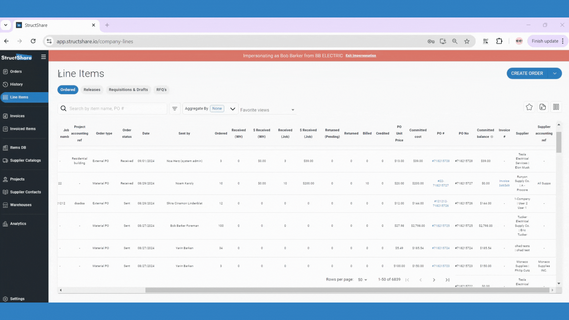This screenshot has height=320, width=569.
Task: Open the Orders section in sidebar
Action: pos(16,71)
